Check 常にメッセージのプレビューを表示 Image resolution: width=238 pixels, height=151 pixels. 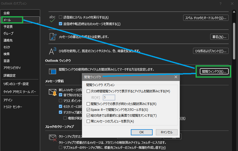point(88,121)
